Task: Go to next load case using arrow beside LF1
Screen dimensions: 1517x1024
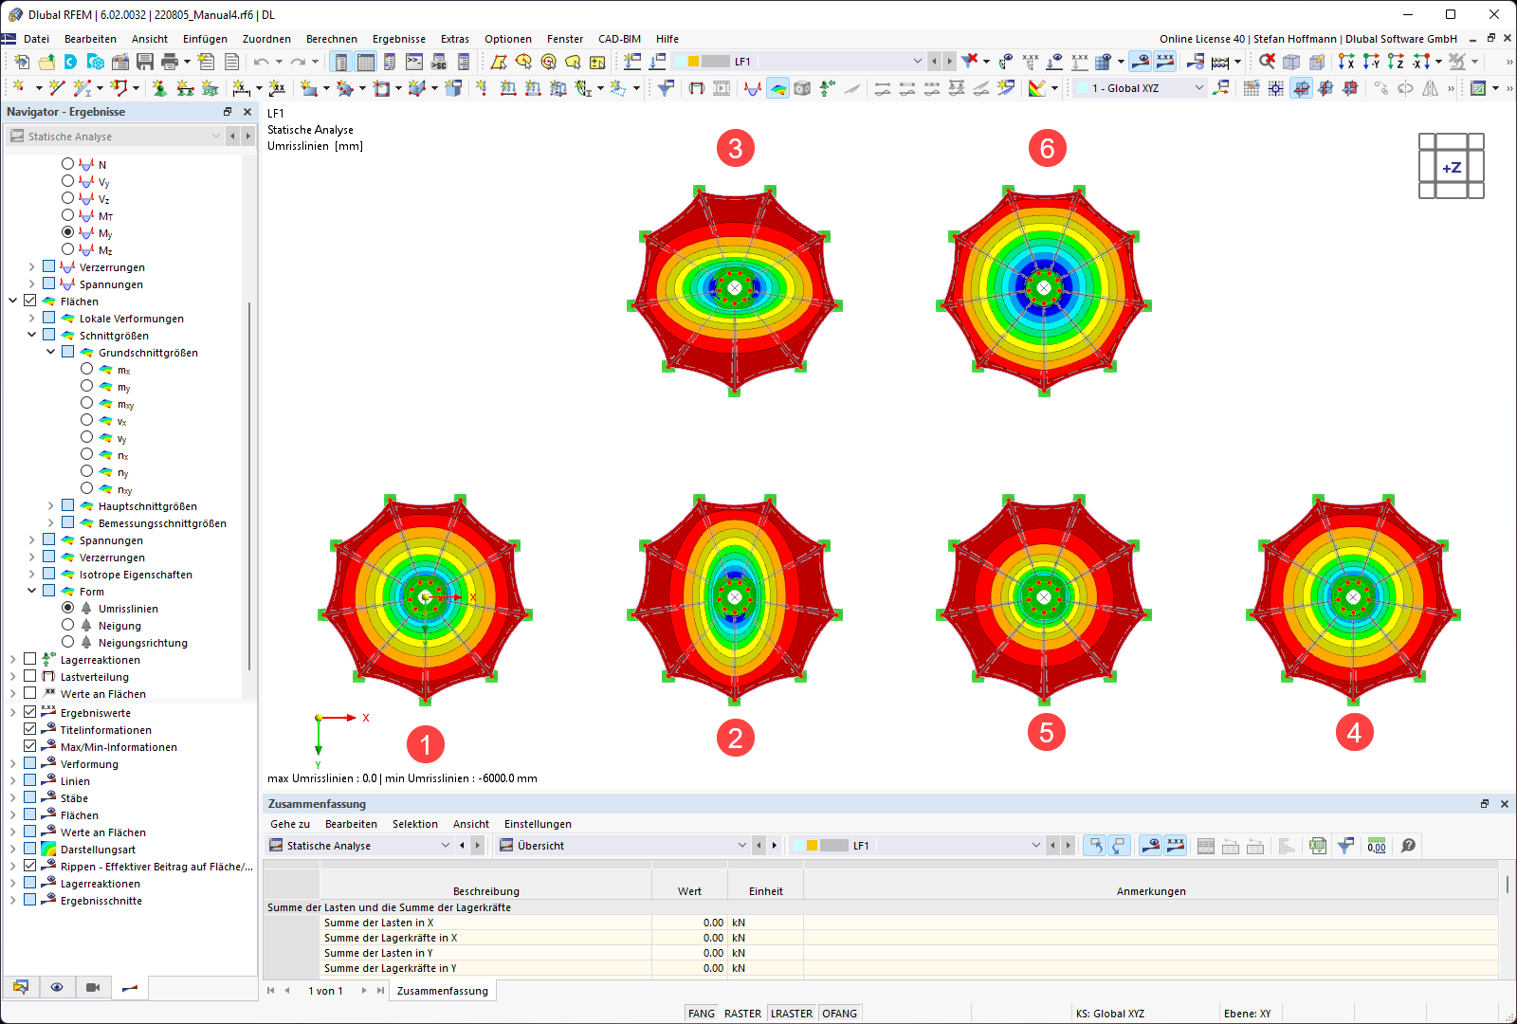Action: pos(949,62)
